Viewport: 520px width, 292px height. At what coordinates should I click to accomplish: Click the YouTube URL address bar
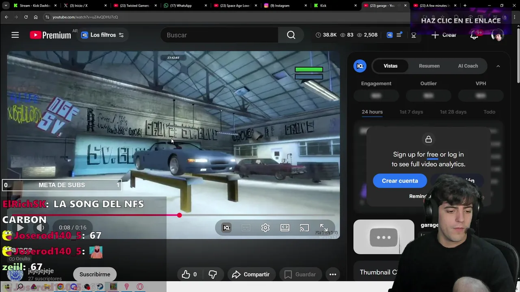click(x=227, y=17)
